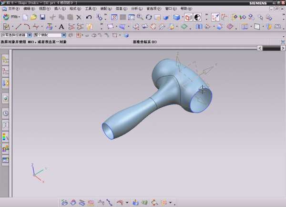Open the System Scenes picture sidebar tab

(6, 160)
